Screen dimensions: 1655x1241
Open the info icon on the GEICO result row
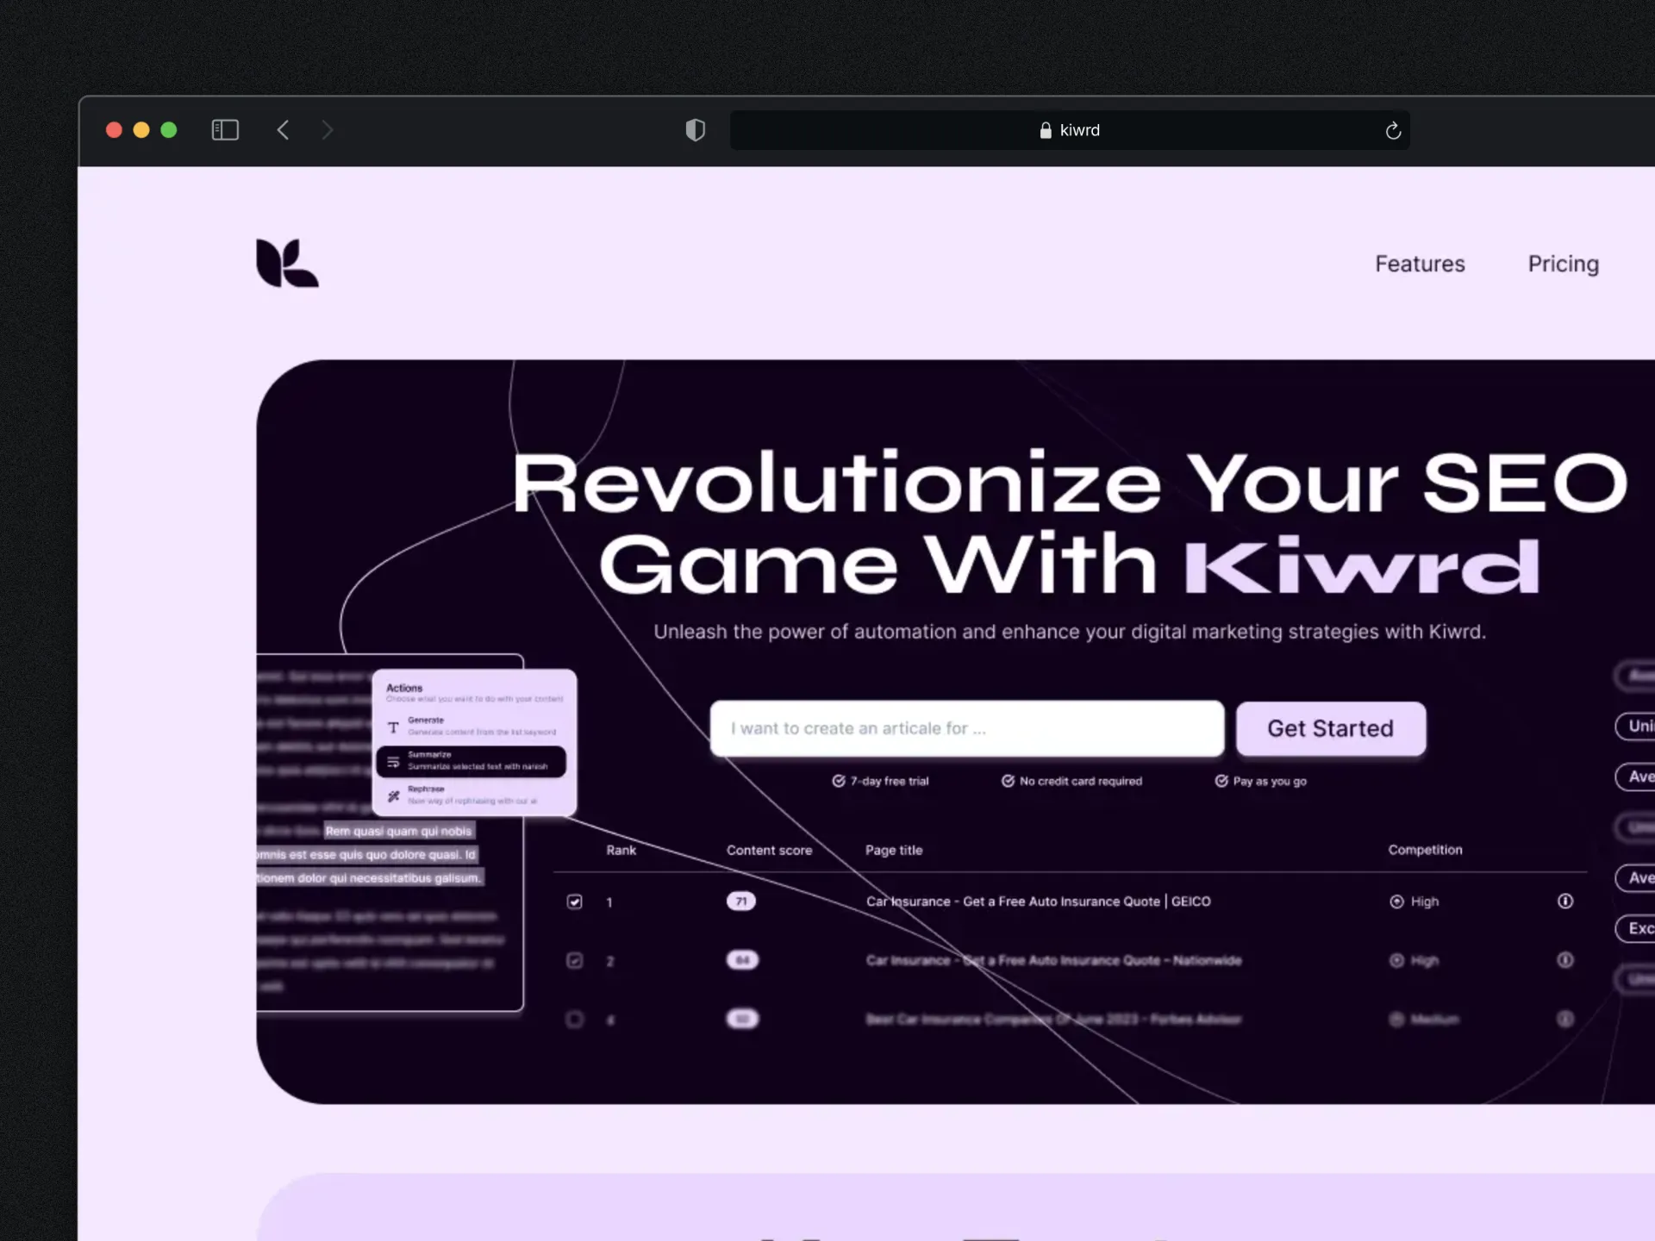[1565, 901]
